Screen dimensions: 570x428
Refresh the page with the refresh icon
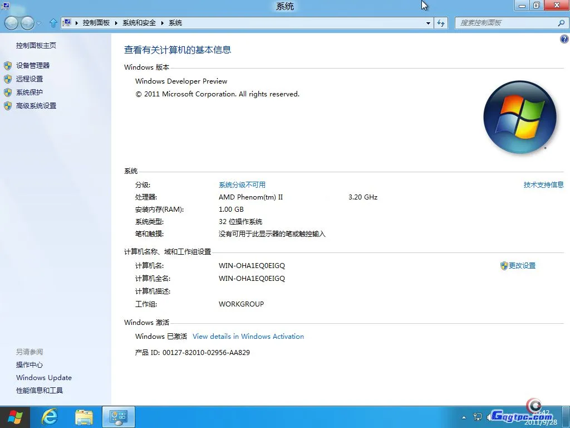[441, 23]
